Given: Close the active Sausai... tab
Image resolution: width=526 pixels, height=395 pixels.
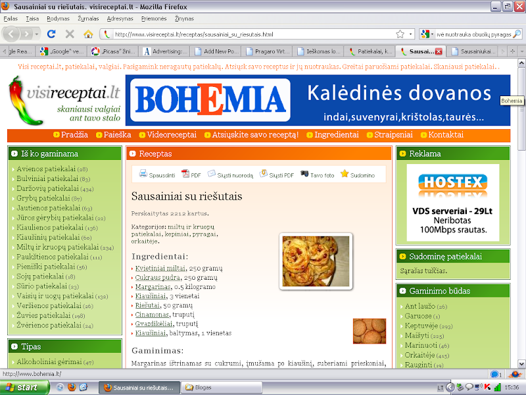Looking at the screenshot, I should (x=438, y=51).
